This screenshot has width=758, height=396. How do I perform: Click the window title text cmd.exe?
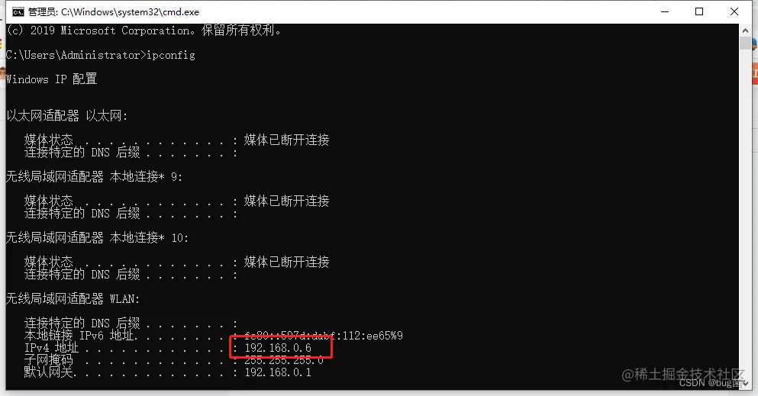[114, 12]
